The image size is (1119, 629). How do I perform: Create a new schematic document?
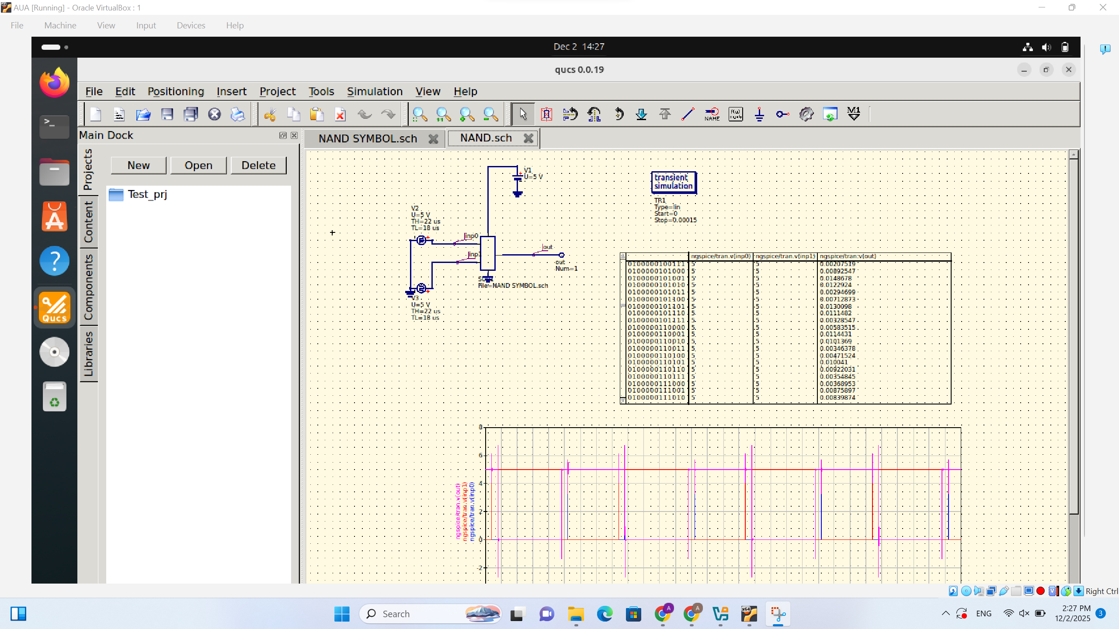[95, 114]
